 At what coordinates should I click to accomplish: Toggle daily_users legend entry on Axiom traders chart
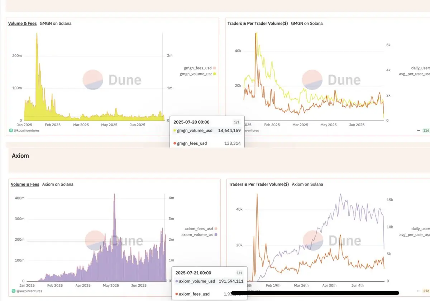420,229
